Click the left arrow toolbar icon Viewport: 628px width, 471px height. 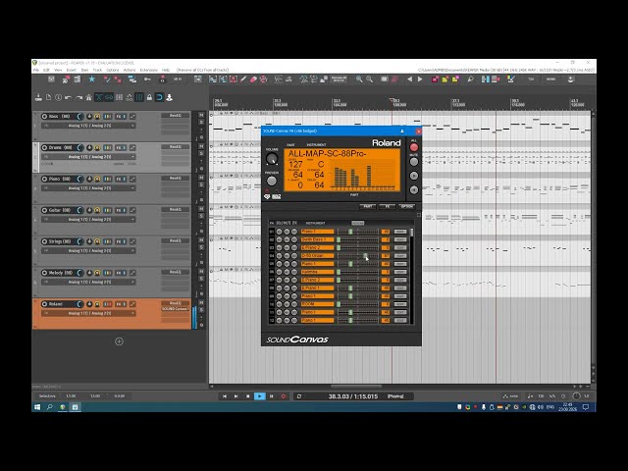(x=409, y=79)
